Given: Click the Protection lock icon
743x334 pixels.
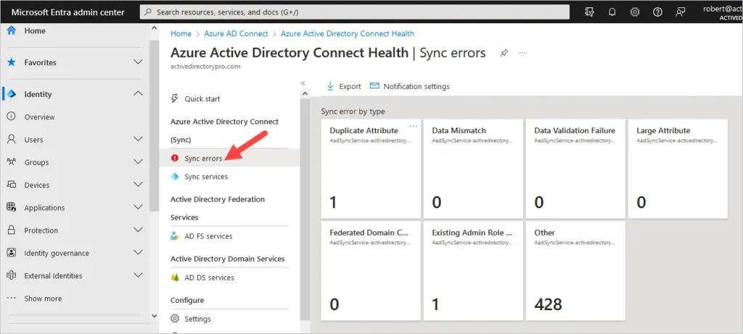Looking at the screenshot, I should click(x=12, y=230).
